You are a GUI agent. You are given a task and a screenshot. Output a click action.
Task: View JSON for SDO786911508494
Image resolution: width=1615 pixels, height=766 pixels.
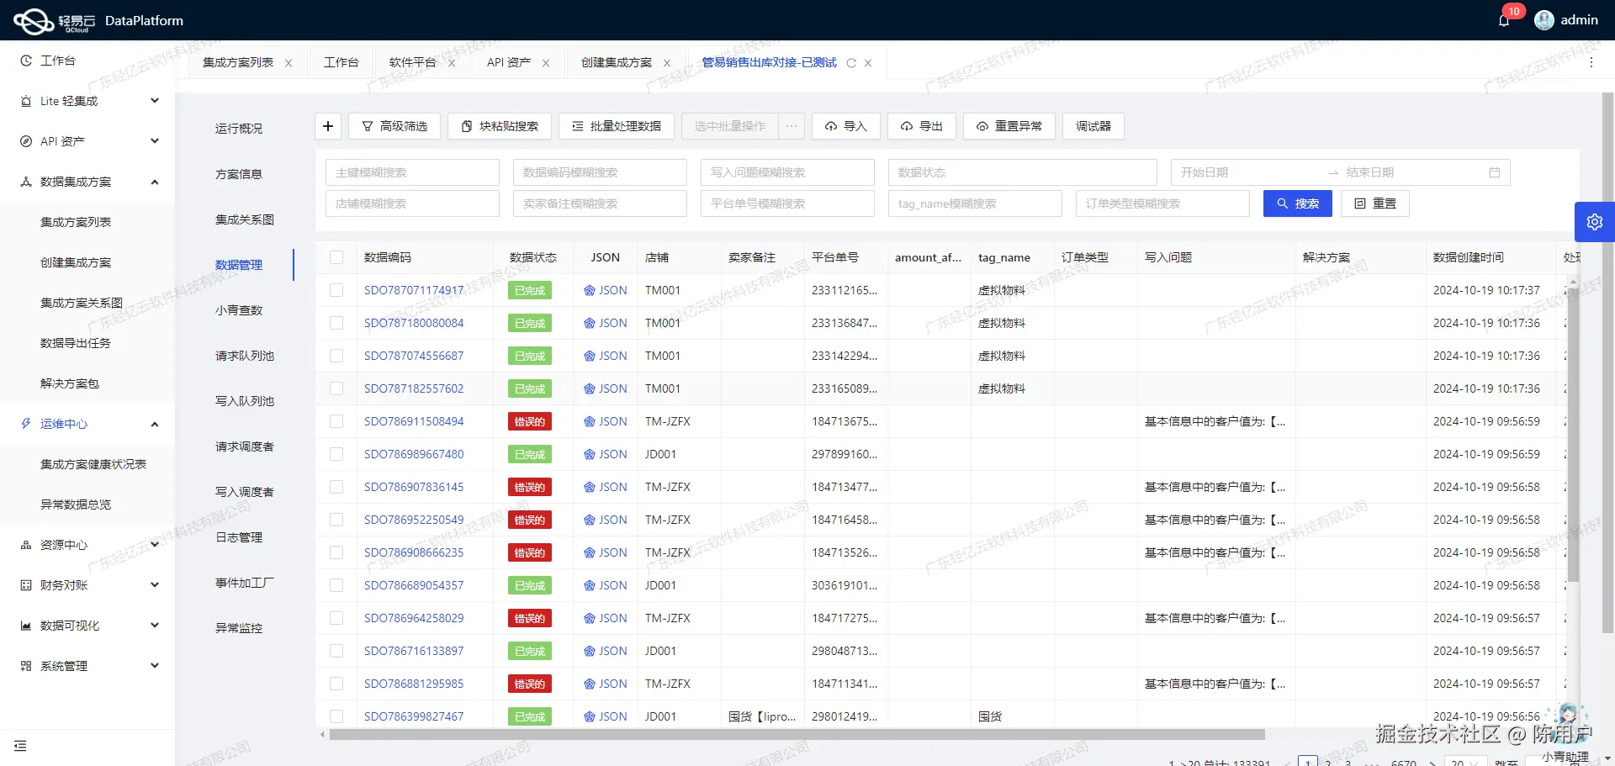point(606,421)
